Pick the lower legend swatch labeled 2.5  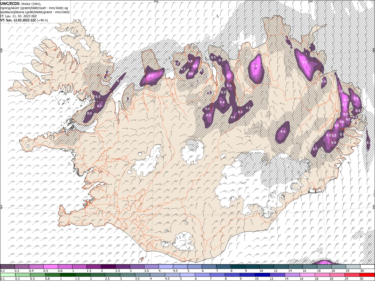point(112,275)
